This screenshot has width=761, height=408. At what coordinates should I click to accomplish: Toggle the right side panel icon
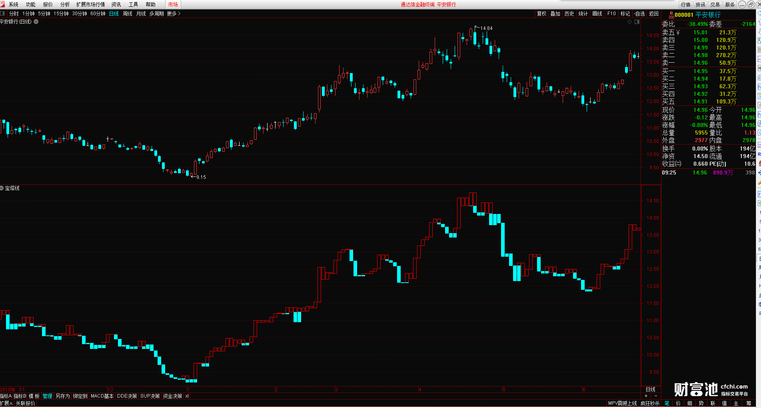point(637,22)
